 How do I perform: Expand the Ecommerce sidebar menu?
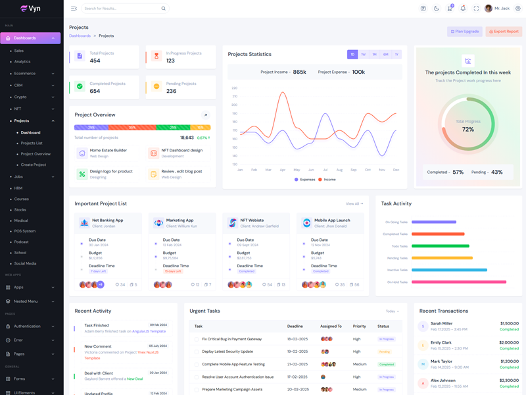tap(31, 74)
